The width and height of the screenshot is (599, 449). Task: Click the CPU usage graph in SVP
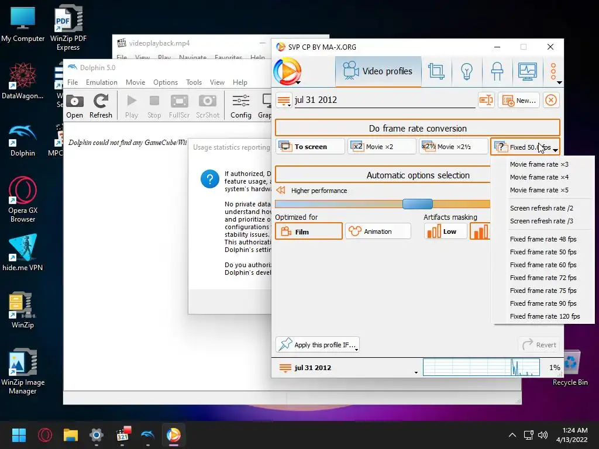point(481,367)
